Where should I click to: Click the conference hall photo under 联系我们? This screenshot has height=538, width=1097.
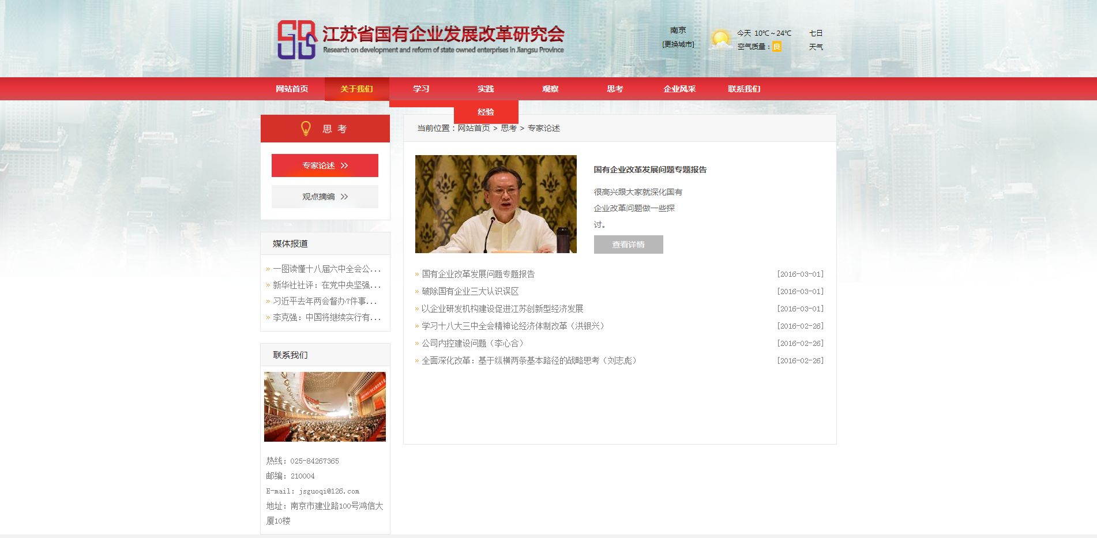point(325,407)
